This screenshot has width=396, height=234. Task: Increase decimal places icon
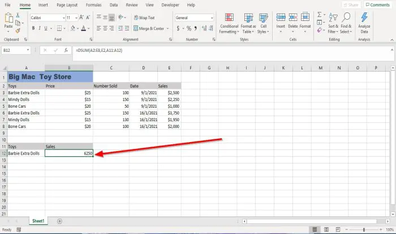click(x=204, y=28)
